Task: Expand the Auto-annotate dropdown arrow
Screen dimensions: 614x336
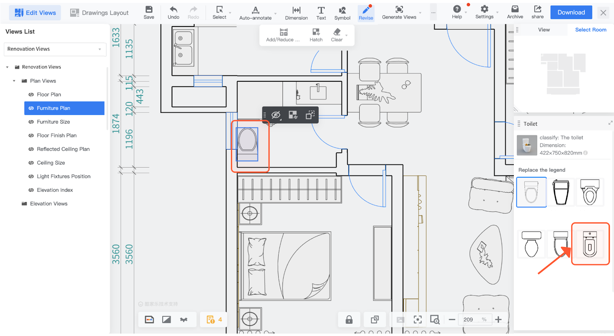Action: coord(275,14)
